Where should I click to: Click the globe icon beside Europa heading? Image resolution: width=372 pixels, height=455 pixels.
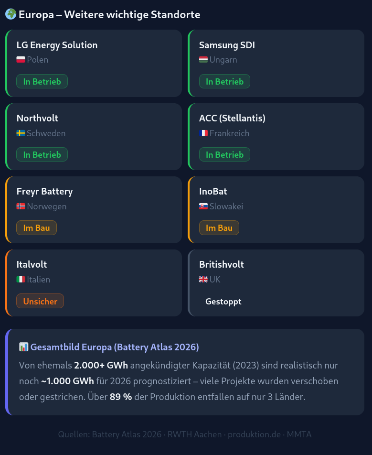11,14
